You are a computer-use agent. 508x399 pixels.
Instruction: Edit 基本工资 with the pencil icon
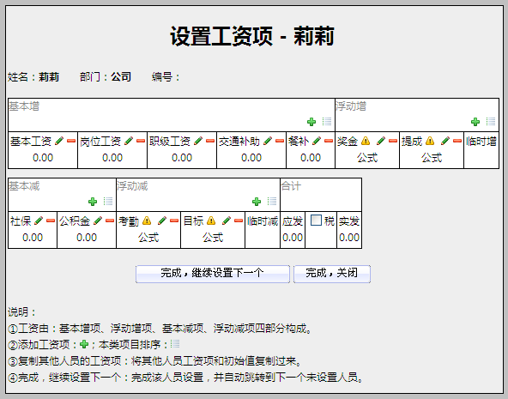point(59,141)
